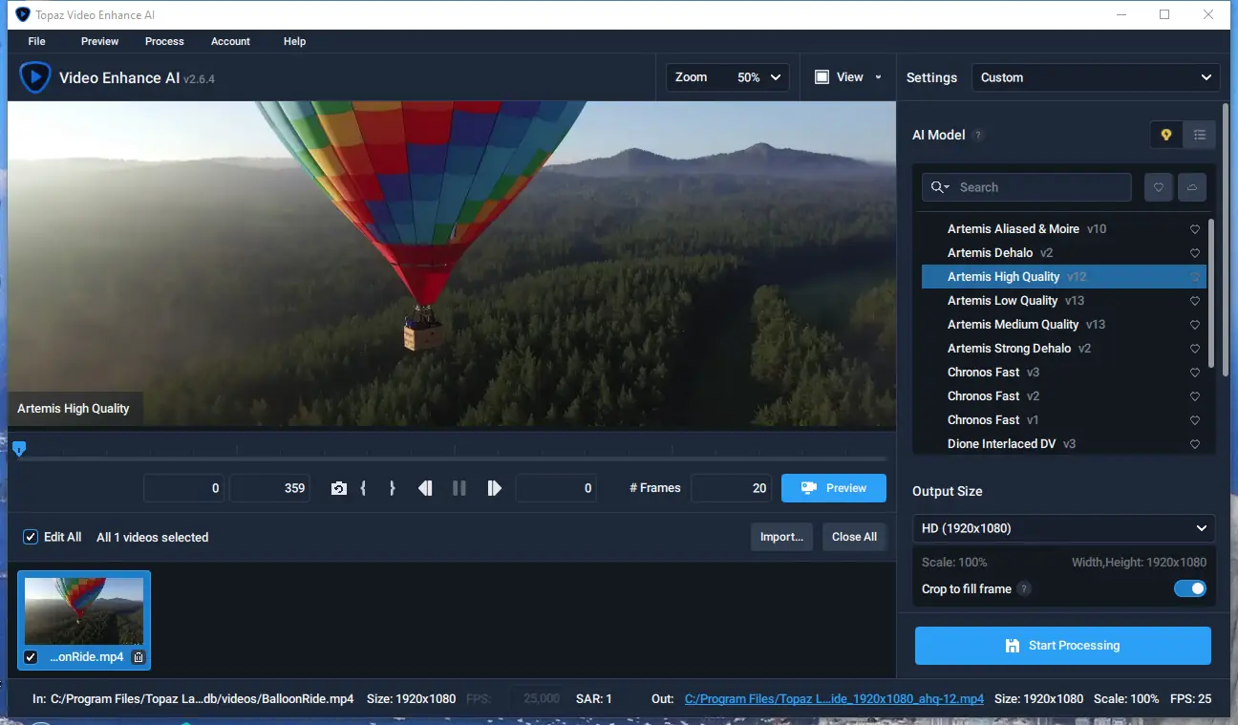Click the Start Processing button

1063,646
